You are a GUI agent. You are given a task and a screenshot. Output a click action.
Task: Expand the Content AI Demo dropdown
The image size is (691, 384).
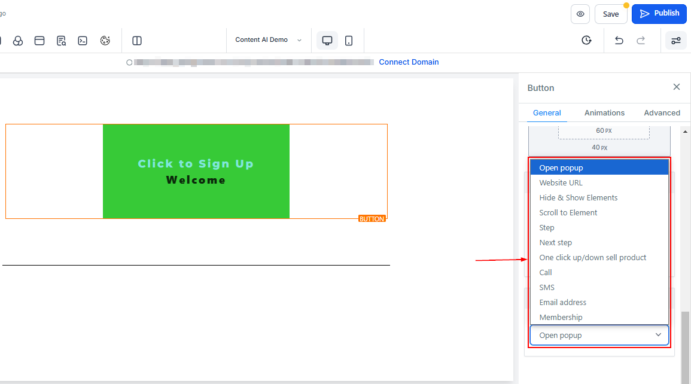[269, 40]
